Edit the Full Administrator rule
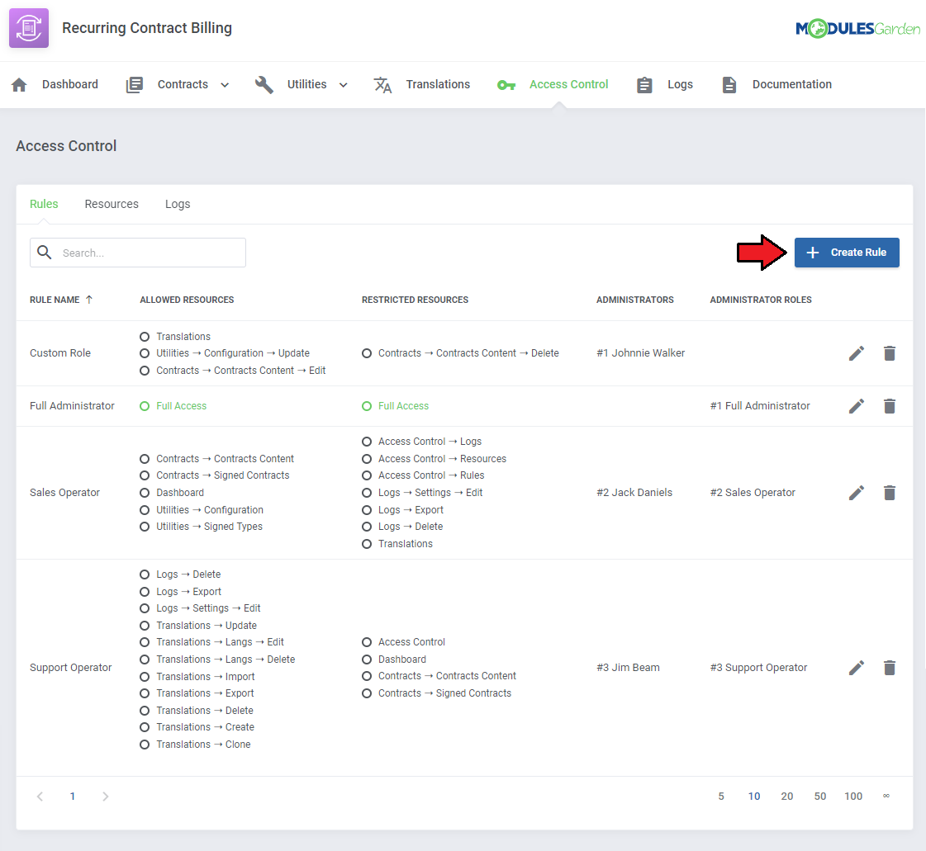This screenshot has width=926, height=851. tap(857, 406)
